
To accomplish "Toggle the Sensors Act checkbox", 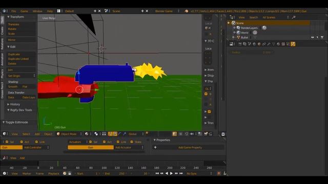I will pyautogui.click(x=22, y=142).
